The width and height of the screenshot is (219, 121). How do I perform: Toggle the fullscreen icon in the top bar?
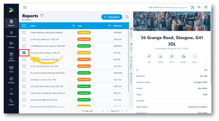[x=193, y=7]
